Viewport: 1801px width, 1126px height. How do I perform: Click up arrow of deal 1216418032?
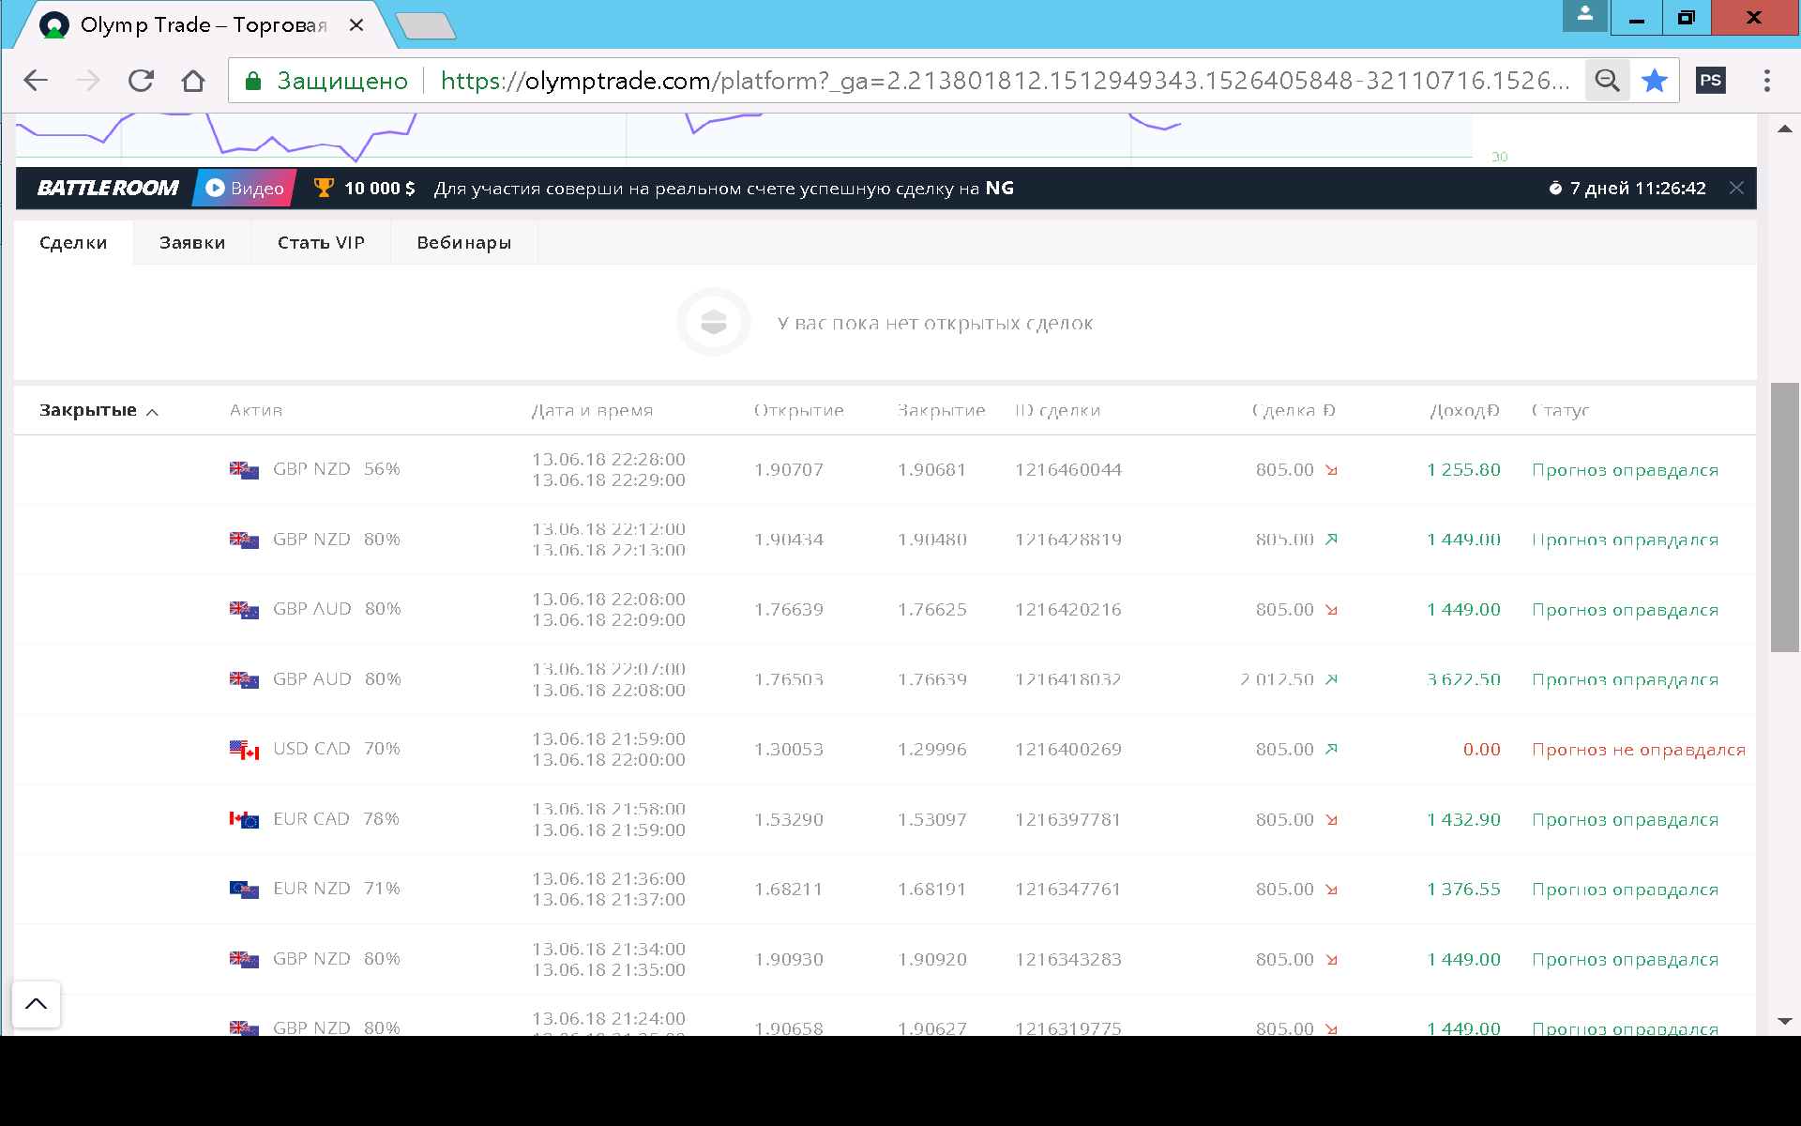[x=1331, y=679]
